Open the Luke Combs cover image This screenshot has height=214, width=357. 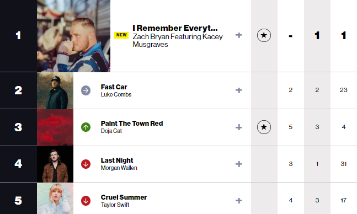pyautogui.click(x=55, y=90)
